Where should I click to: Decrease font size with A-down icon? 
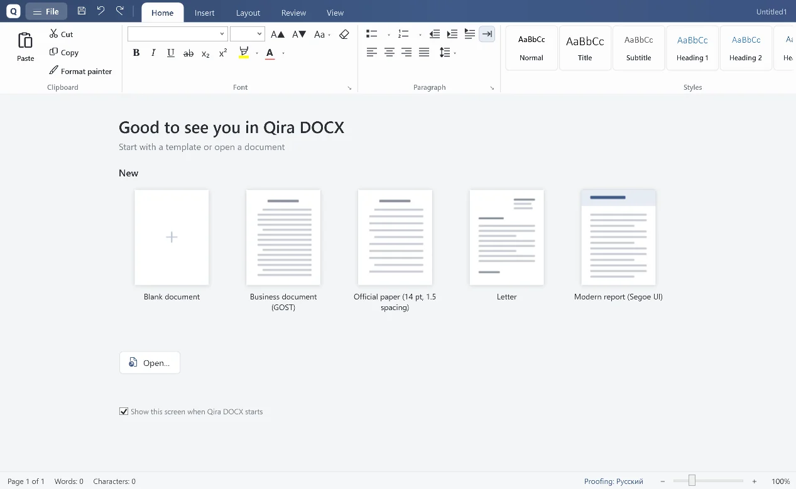299,34
